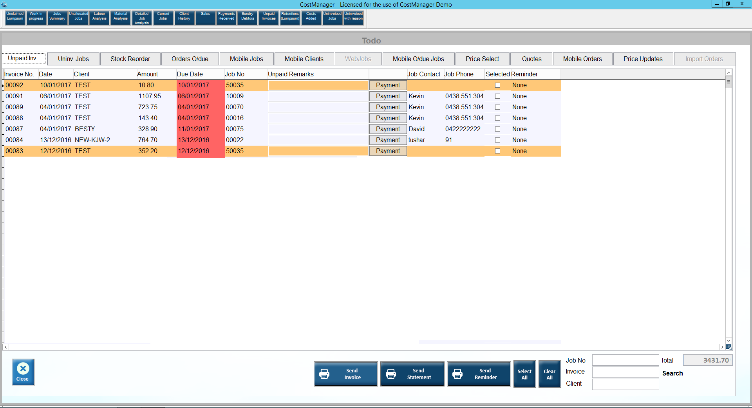752x408 pixels.
Task: Open the Uninvoiced with reason report
Action: pyautogui.click(x=353, y=18)
